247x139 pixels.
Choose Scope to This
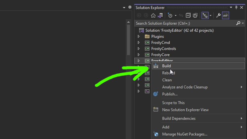point(198,103)
